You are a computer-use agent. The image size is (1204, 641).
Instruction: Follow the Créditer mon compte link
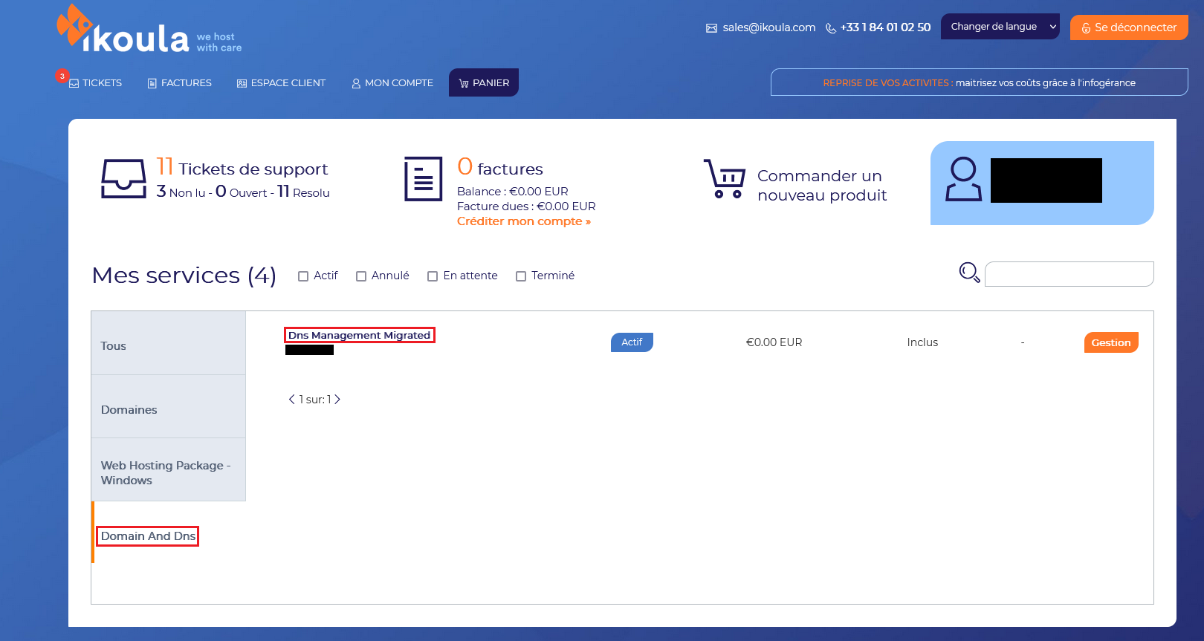[524, 221]
